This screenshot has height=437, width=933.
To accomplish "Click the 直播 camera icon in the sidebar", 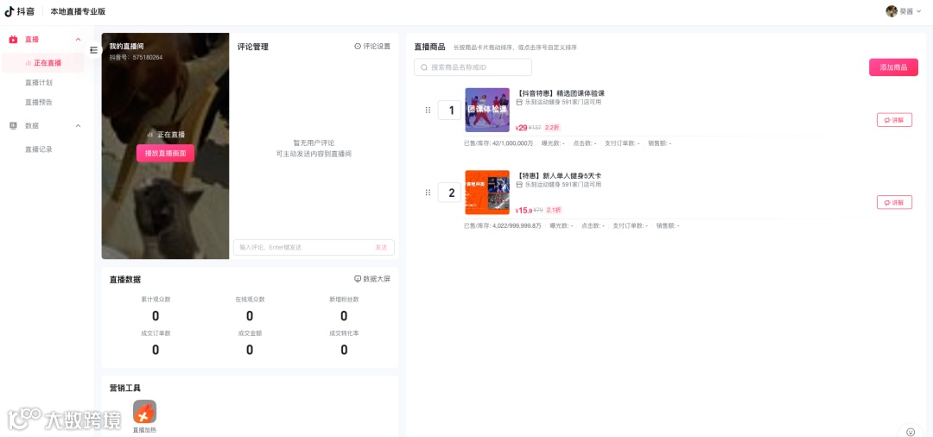I will tap(13, 39).
